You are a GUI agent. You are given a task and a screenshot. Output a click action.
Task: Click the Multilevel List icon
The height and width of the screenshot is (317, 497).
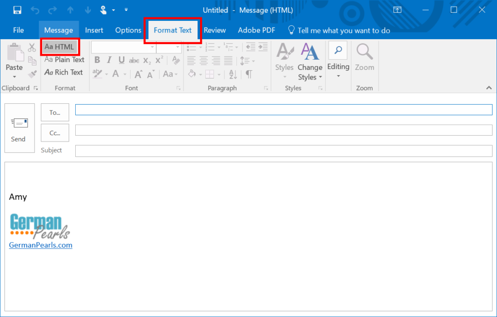[x=228, y=47]
